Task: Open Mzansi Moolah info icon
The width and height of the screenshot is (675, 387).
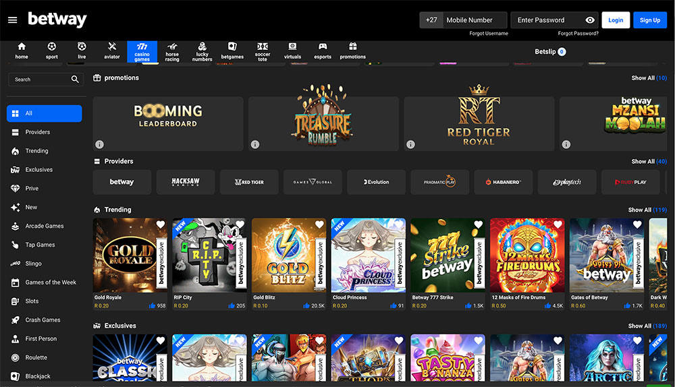Action: 566,144
